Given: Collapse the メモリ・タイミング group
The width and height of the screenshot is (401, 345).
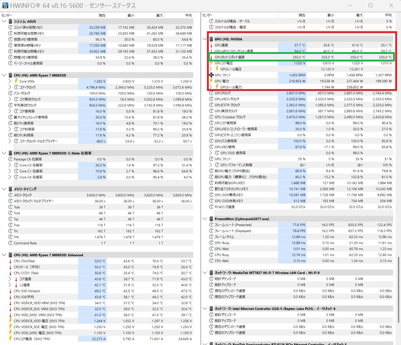Looking at the screenshot, I should [x=4, y=189].
